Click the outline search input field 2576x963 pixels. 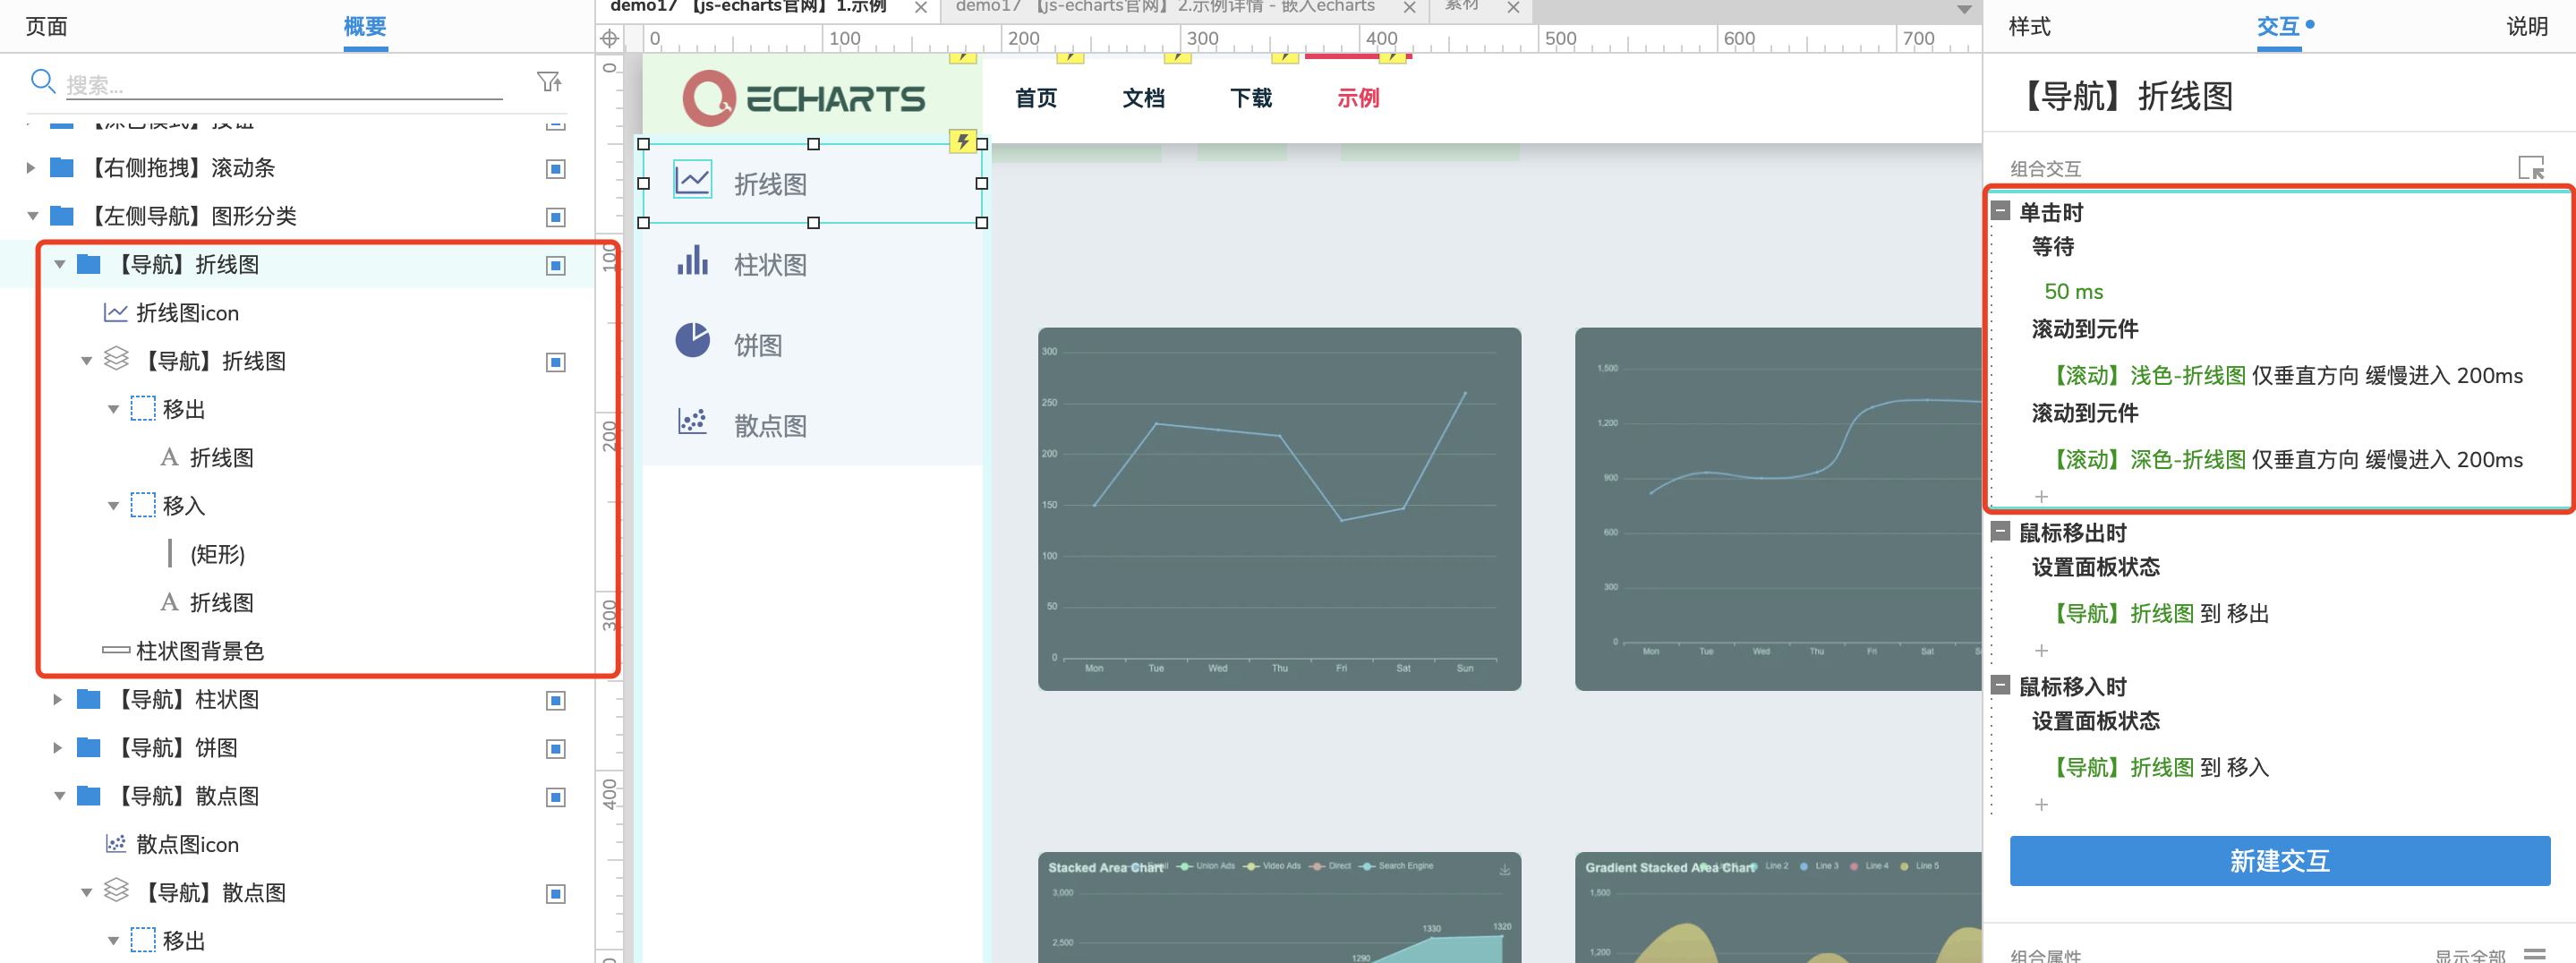click(x=284, y=85)
